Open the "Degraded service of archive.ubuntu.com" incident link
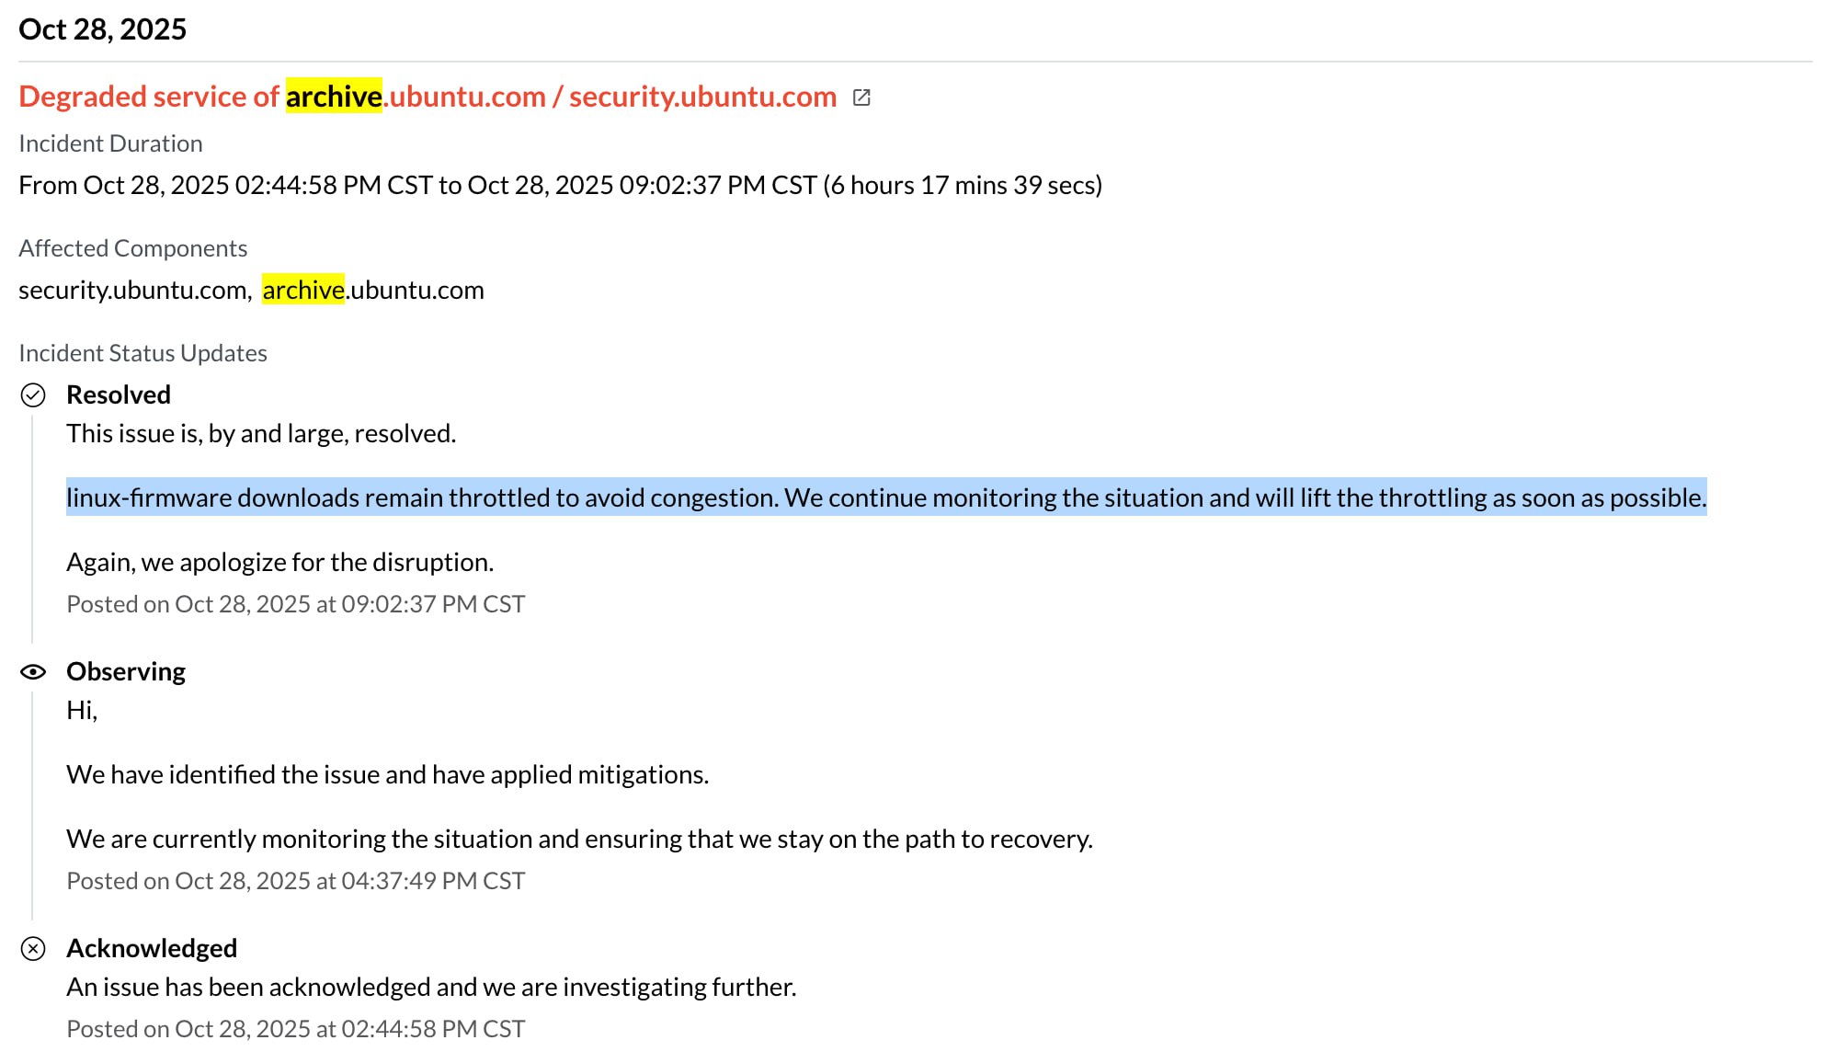1824x1063 pixels. [x=427, y=97]
